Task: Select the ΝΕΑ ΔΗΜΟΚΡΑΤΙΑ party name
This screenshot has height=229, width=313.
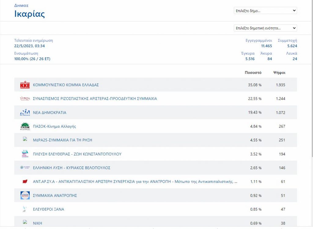Action: coord(50,113)
